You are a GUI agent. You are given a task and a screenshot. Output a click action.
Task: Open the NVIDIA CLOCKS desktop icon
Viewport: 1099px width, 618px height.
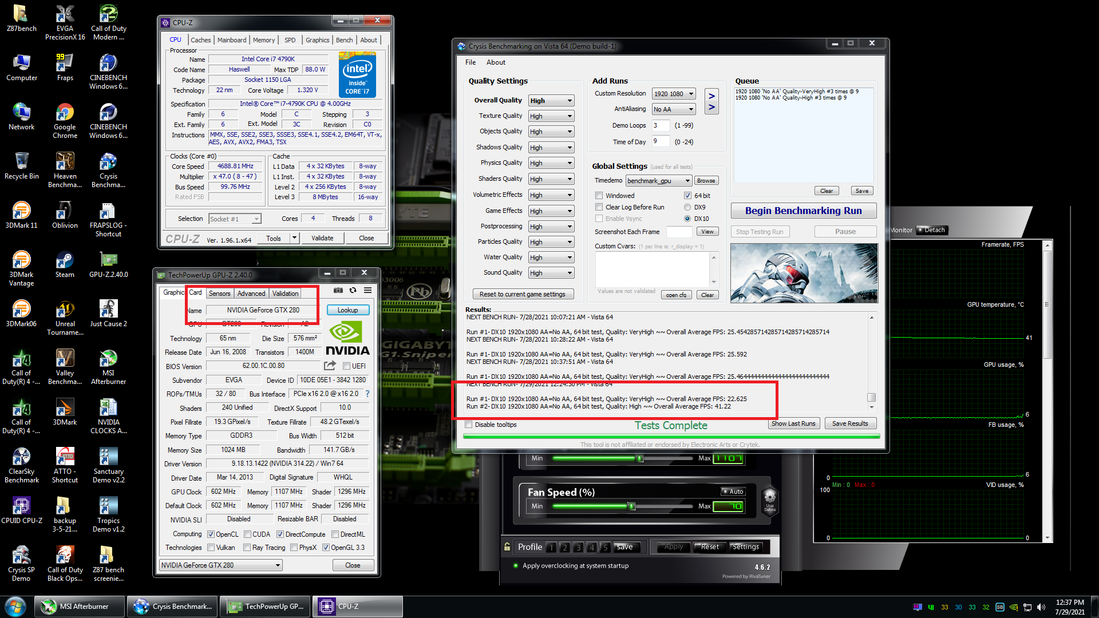pyautogui.click(x=108, y=416)
